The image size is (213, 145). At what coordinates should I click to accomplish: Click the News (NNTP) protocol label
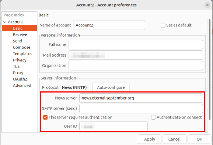coord(74,87)
